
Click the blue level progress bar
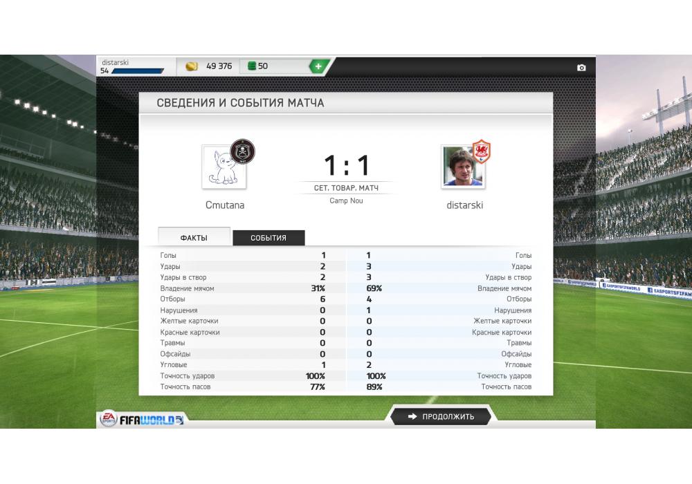click(x=137, y=71)
